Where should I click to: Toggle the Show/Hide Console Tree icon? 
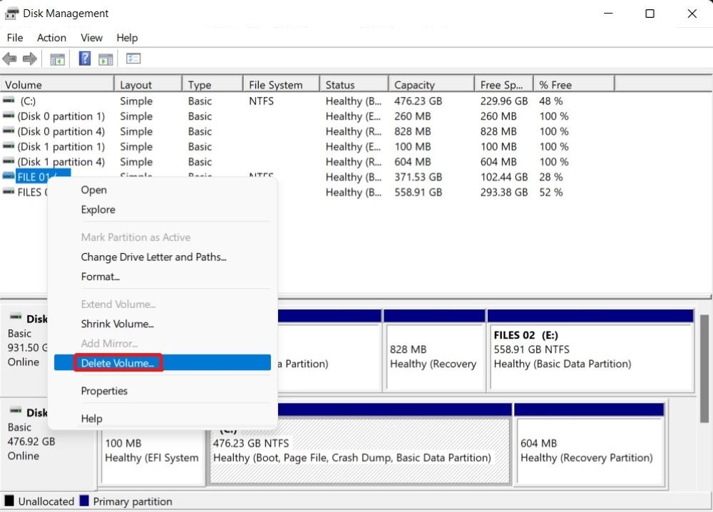tap(57, 59)
